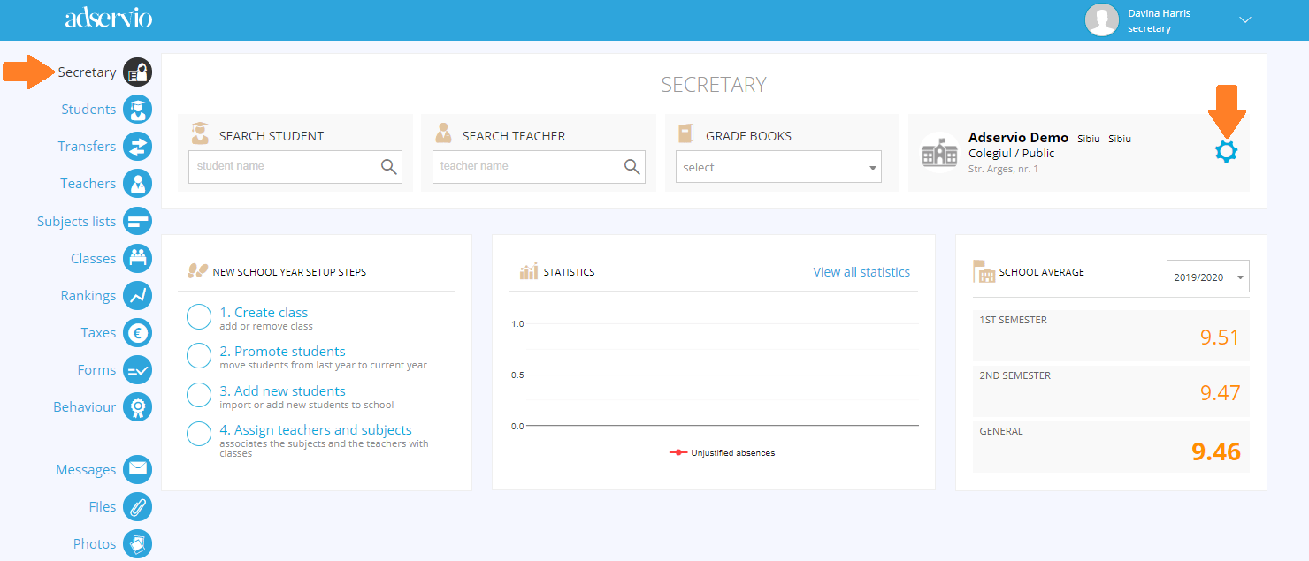Go to Students menu label

coord(88,110)
